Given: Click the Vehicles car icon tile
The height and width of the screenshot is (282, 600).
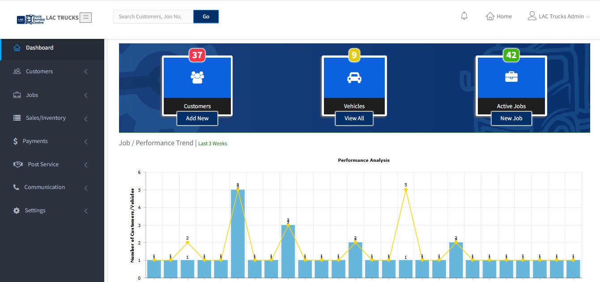Looking at the screenshot, I should (x=354, y=78).
